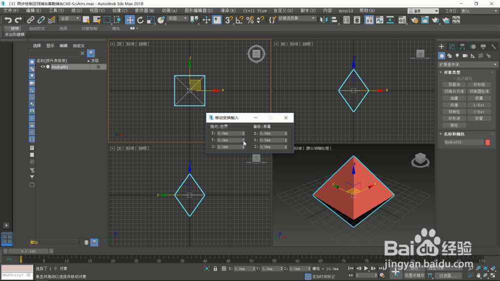Screen dimensions: 500x281
Task: Open the Material Editor icon
Action: coord(402,20)
